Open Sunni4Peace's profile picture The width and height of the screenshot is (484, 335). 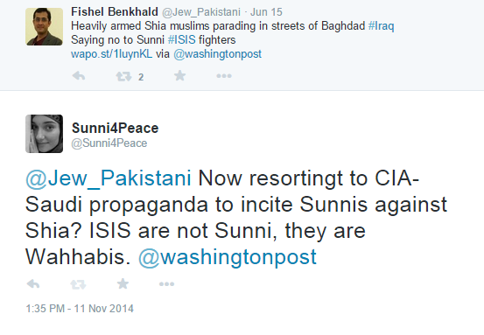pyautogui.click(x=44, y=134)
